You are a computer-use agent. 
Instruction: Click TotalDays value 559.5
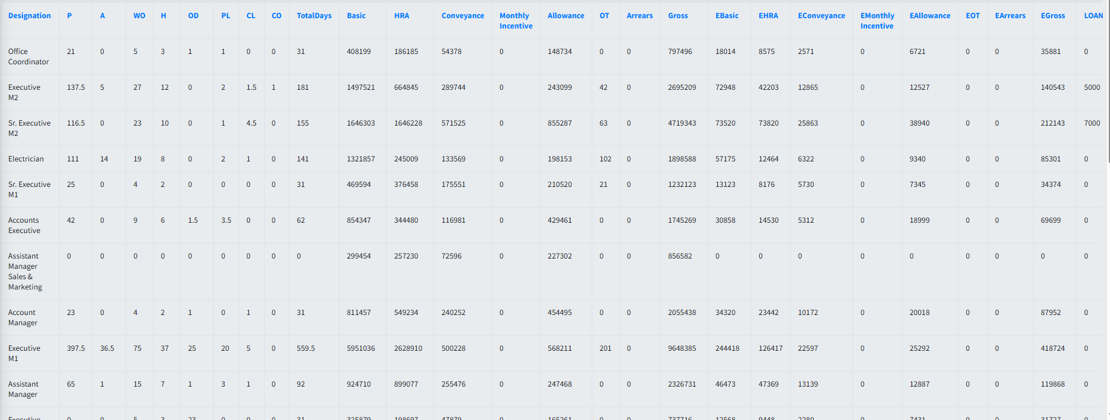pyautogui.click(x=306, y=348)
